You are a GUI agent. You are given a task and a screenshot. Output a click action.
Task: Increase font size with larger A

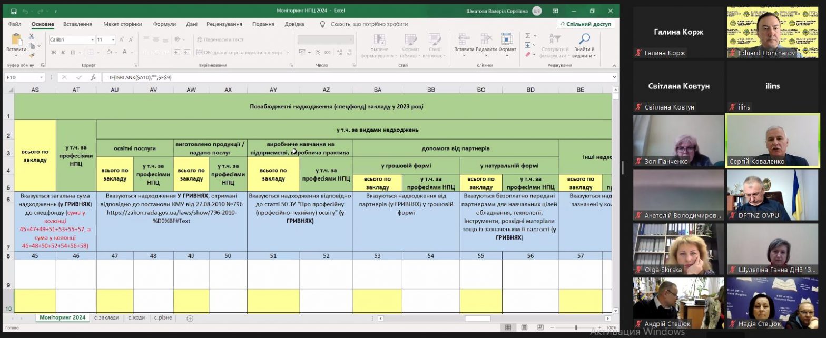[x=122, y=39]
